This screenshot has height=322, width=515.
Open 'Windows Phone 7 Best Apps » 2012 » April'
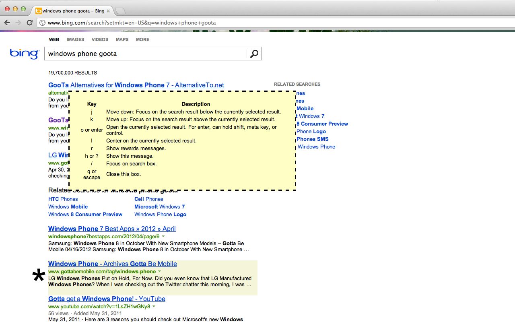(x=112, y=229)
